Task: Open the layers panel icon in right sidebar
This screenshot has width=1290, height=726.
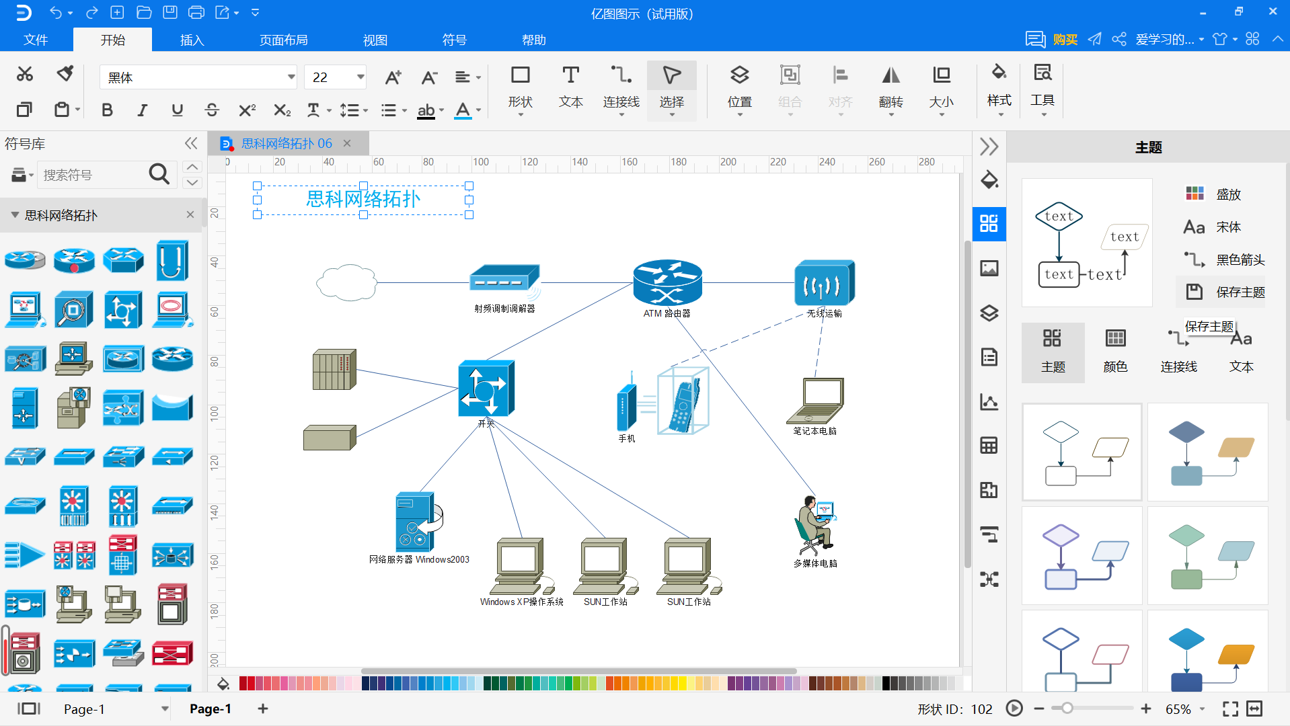Action: tap(989, 313)
